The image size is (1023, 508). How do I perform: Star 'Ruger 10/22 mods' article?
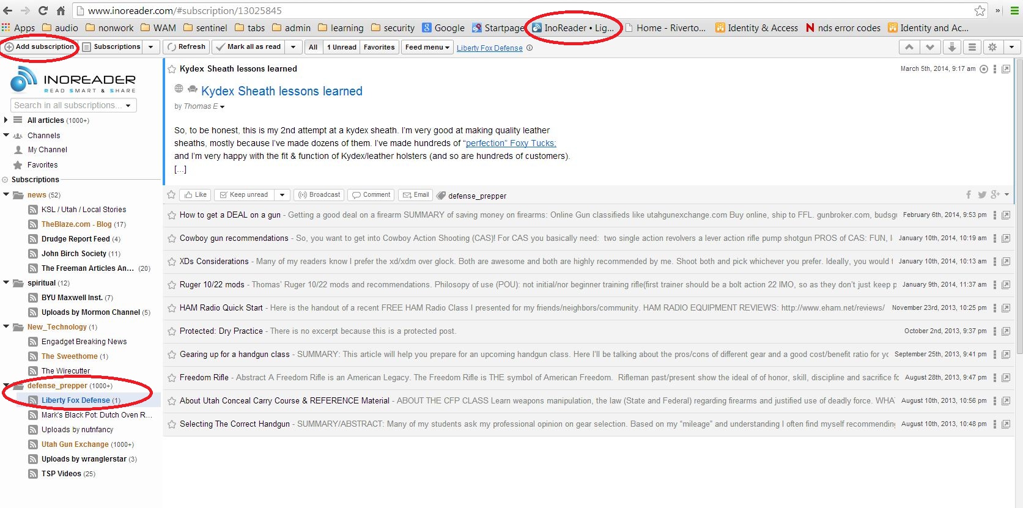tap(172, 285)
